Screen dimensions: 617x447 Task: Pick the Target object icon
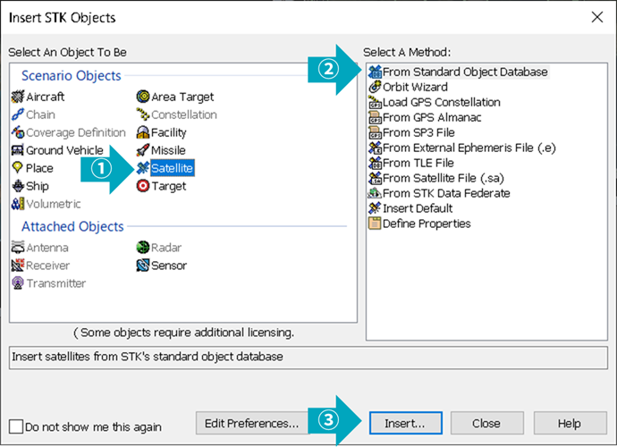pos(143,186)
